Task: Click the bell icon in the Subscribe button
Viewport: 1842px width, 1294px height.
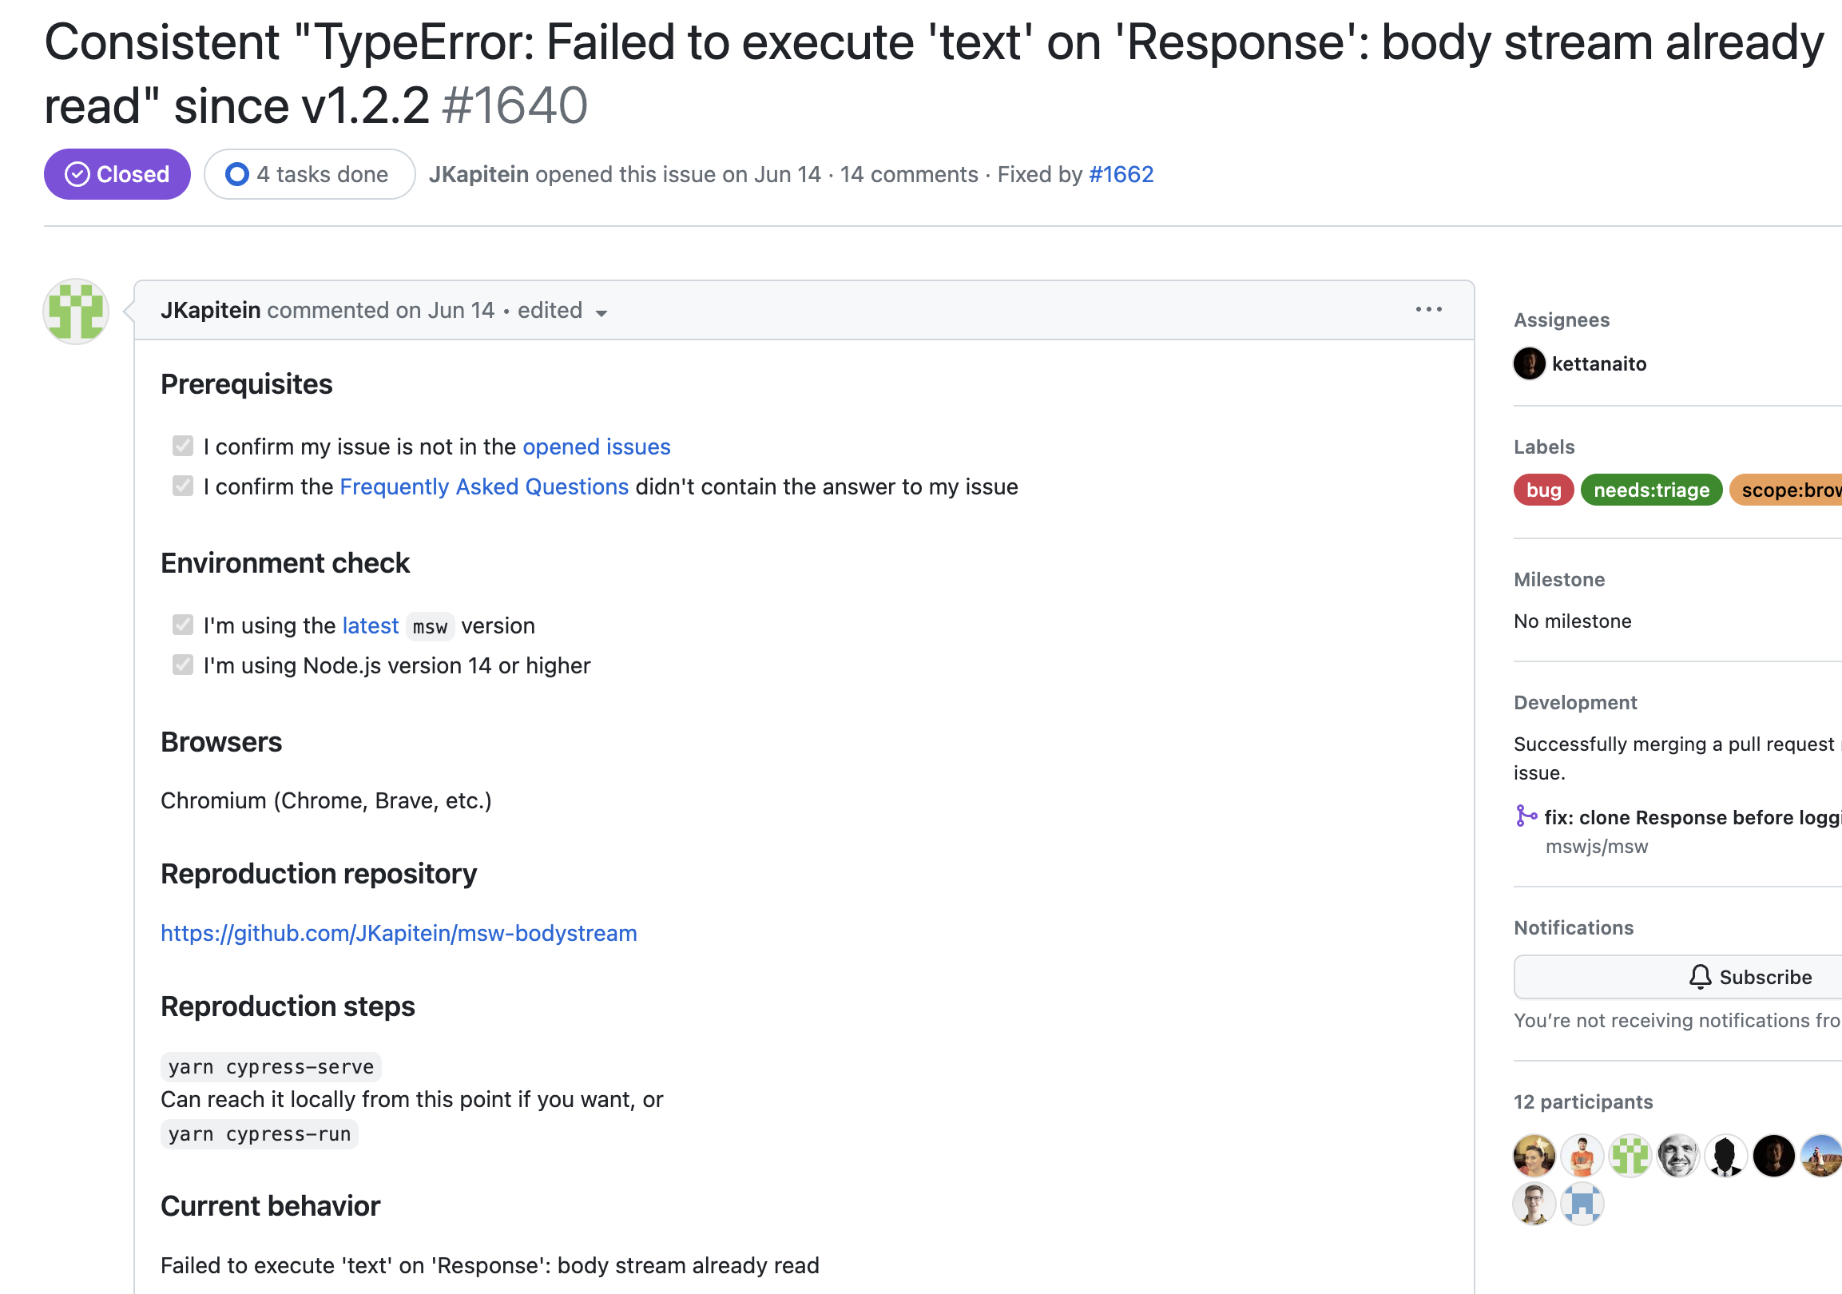Action: [x=1700, y=977]
